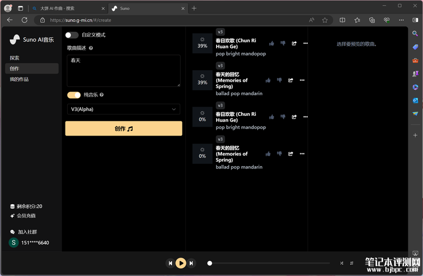Like the 39% 春天的回忆 song
This screenshot has height=276, width=423.
tap(268, 80)
